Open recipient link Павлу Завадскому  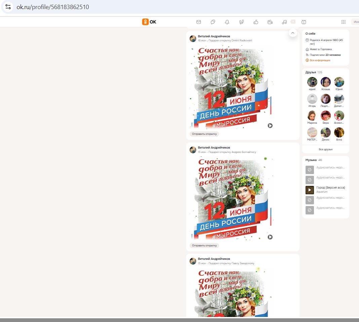[x=243, y=263]
